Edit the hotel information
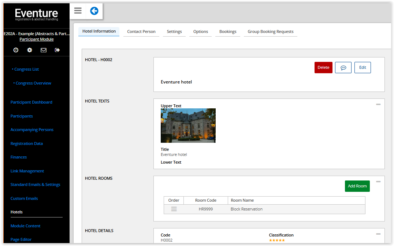394x246 pixels. click(363, 68)
